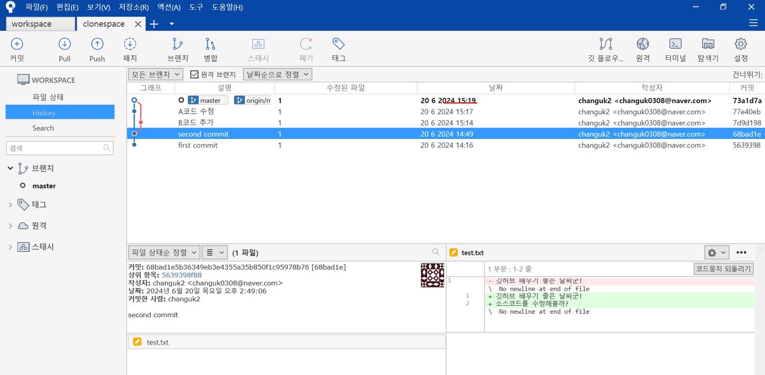Open the 파일 상태순 정렬 (Sort by file status) dropdown
The height and width of the screenshot is (375, 765).
pyautogui.click(x=164, y=252)
